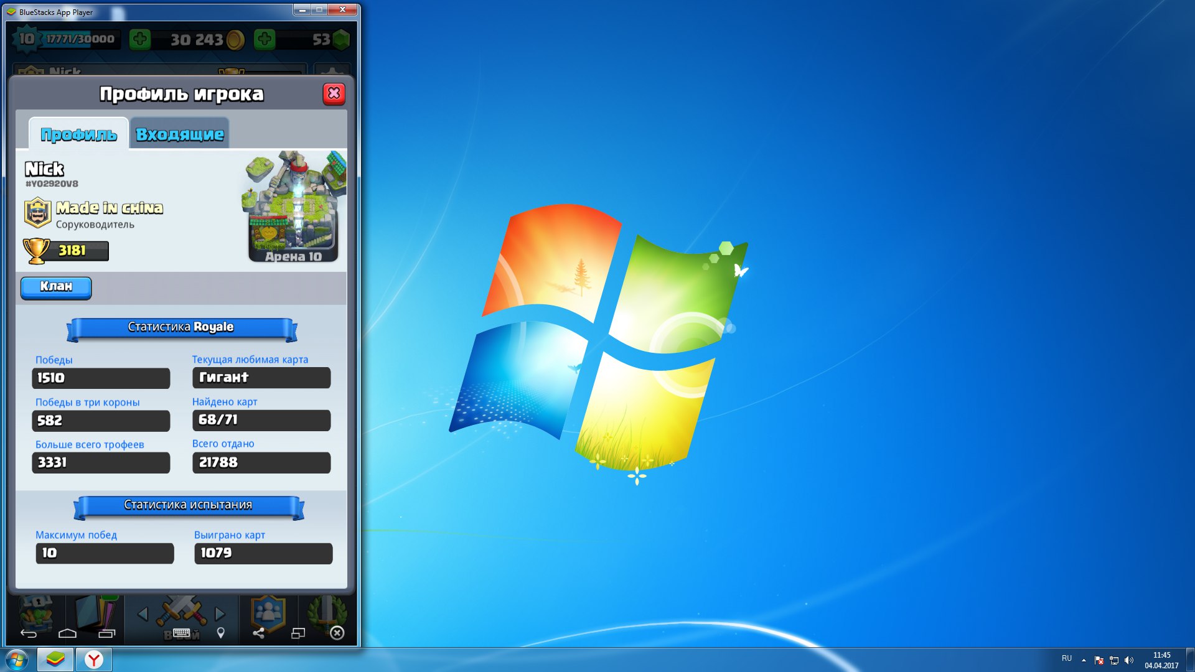The width and height of the screenshot is (1195, 672).
Task: Click the left arrow beside the battle icon
Action: point(143,614)
